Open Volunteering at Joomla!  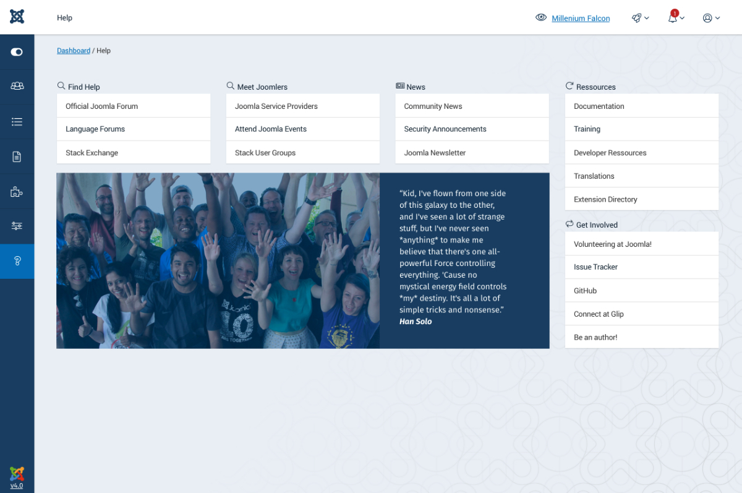[x=642, y=244]
